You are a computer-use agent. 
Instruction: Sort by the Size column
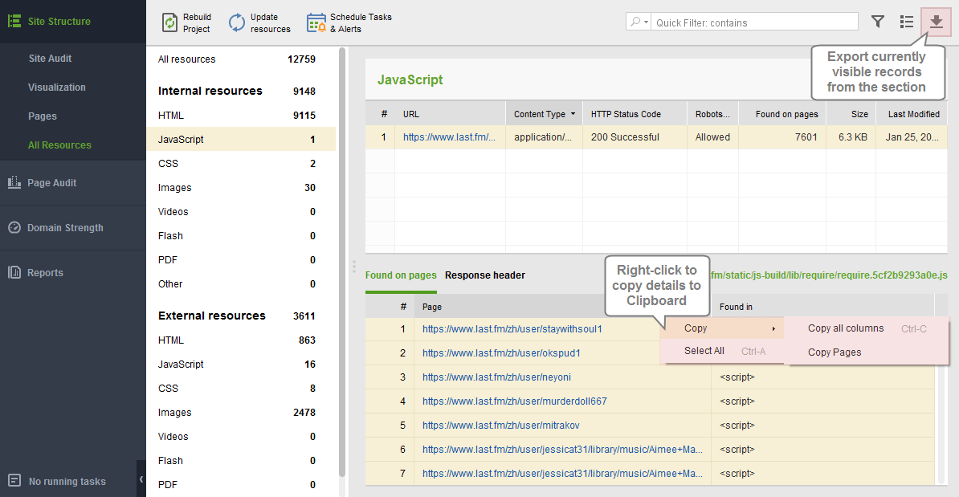851,114
